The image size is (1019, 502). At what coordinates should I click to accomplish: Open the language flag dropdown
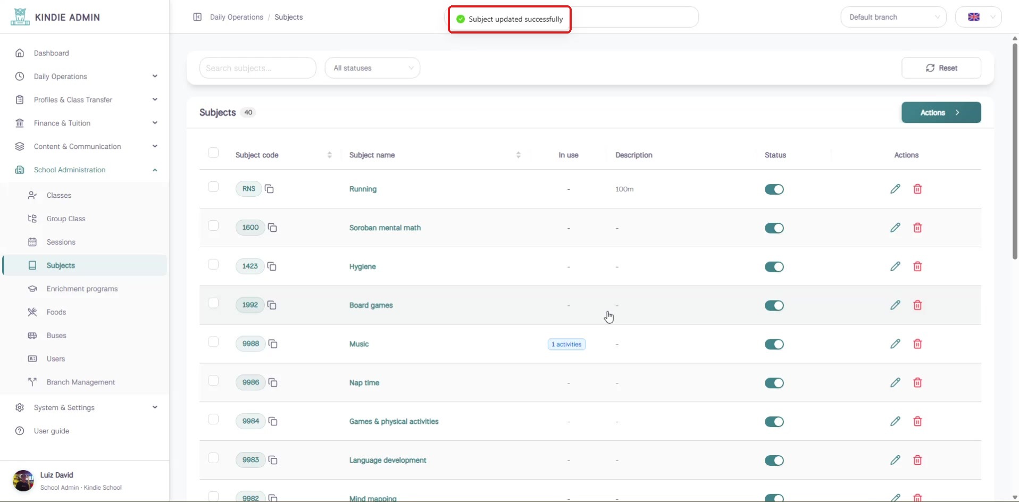979,17
